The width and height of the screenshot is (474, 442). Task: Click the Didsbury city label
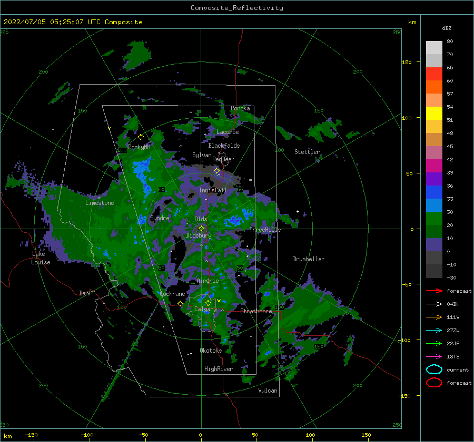199,235
